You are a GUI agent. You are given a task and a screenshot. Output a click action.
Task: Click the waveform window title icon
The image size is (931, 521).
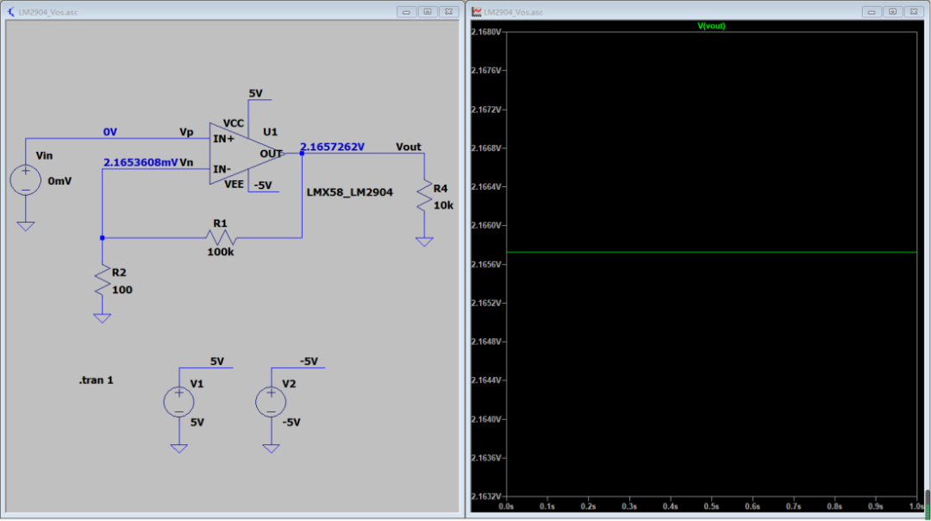point(476,12)
